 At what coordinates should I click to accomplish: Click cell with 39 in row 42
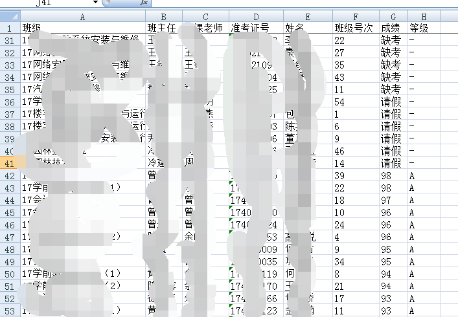pyautogui.click(x=356, y=175)
